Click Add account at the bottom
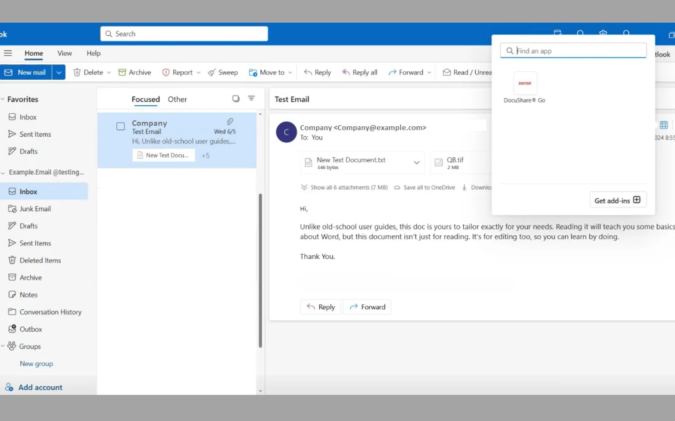This screenshot has width=675, height=421. [x=34, y=387]
